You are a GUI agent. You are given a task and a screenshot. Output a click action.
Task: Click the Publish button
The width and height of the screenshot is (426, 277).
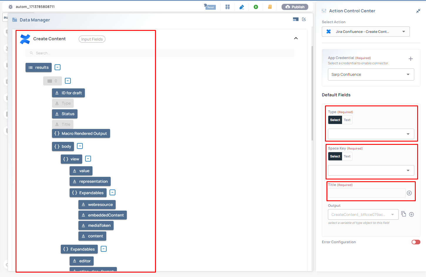point(295,7)
